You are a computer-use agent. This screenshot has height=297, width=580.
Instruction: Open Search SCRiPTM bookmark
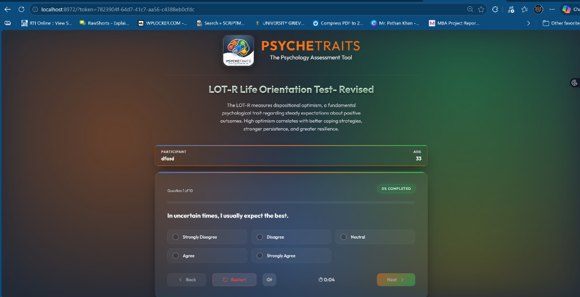point(220,23)
